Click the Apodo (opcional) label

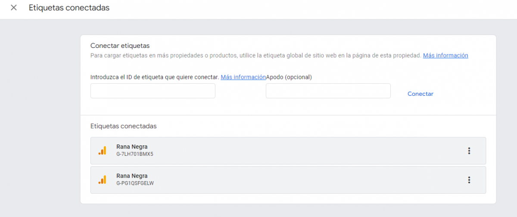289,77
